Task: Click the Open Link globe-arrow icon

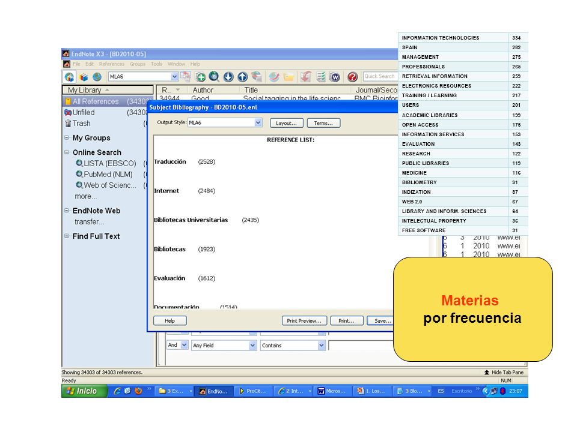Action: point(274,77)
